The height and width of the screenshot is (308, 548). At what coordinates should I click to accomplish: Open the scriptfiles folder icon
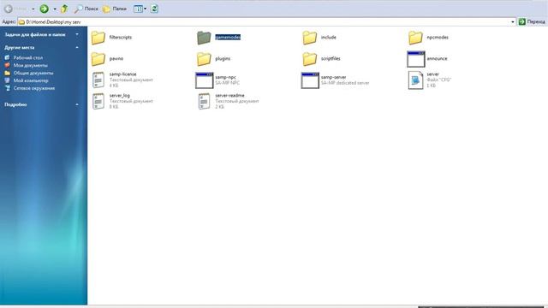coord(310,59)
